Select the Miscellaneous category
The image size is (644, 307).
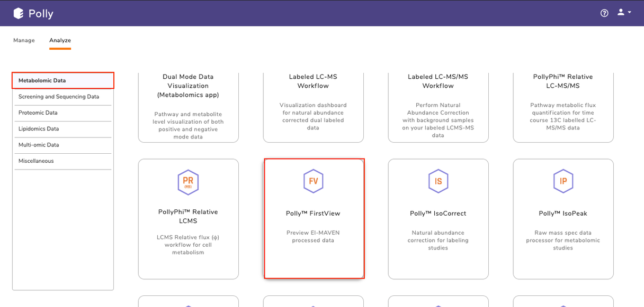click(x=63, y=161)
